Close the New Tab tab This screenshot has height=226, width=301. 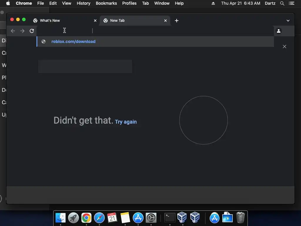(x=165, y=21)
